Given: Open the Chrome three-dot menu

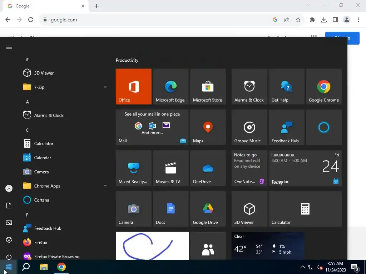Looking at the screenshot, I should (x=358, y=20).
